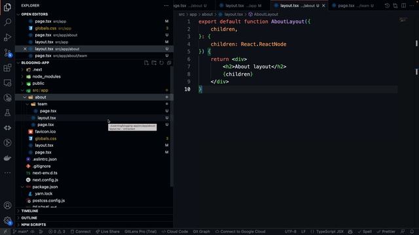This screenshot has height=235, width=419.
Task: Change TypeScript JSX language mode
Action: coord(330,232)
